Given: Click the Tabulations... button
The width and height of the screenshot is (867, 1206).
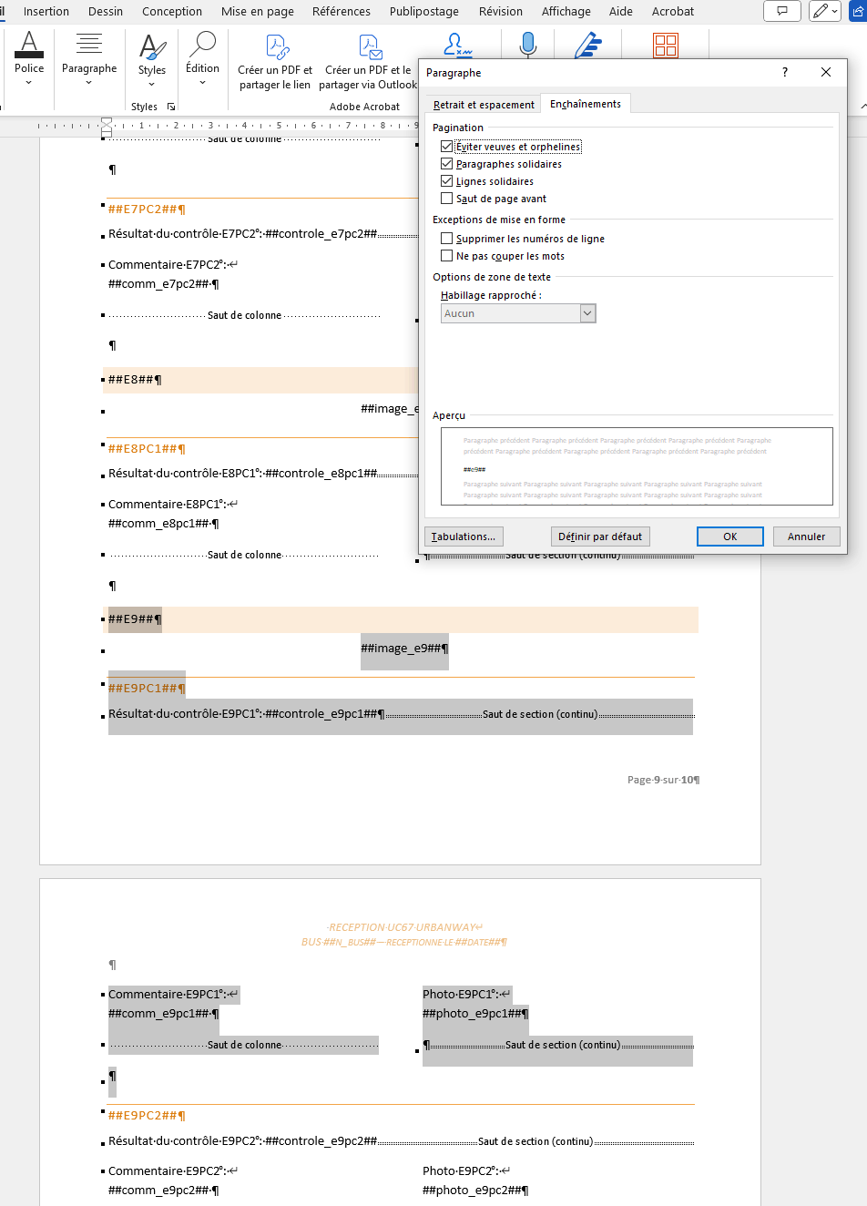Looking at the screenshot, I should 464,537.
